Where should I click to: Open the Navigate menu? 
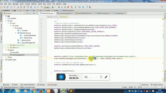(x=16, y=4)
